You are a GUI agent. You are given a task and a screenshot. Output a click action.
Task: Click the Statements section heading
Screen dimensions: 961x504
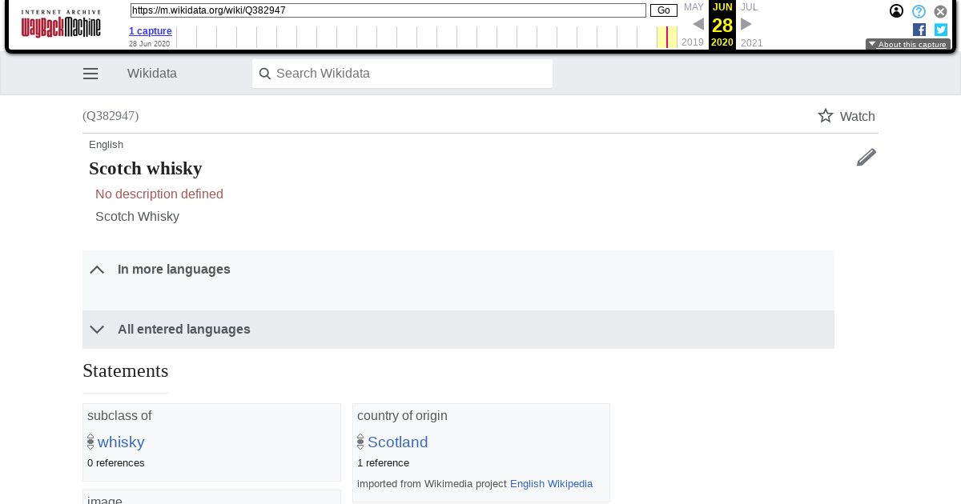[126, 371]
